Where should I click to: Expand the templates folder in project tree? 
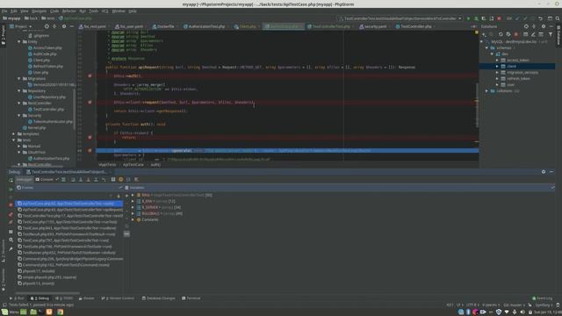(14, 134)
